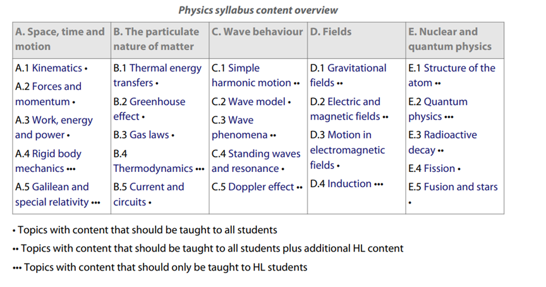Click D.2 Electric and magnetic fields link

[x=345, y=109]
